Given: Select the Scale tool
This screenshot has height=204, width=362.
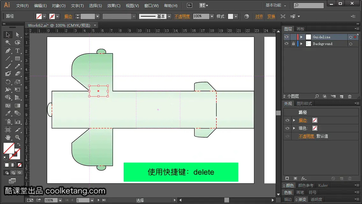Looking at the screenshot, I should pyautogui.click(x=18, y=82).
